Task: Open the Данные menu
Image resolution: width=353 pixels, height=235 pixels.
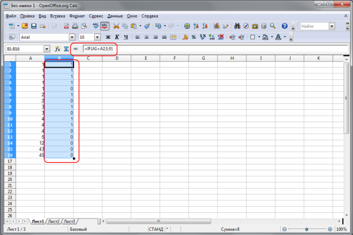Action: [115, 16]
